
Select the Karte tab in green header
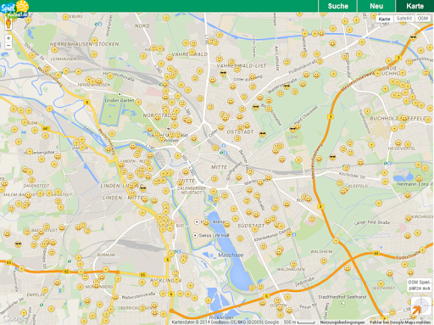415,6
